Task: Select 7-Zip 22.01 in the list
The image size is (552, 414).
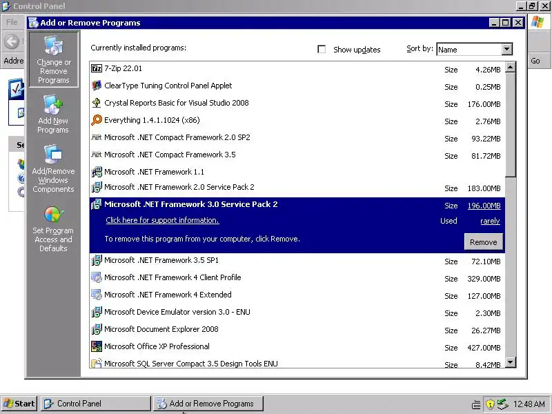Action: pyautogui.click(x=297, y=68)
